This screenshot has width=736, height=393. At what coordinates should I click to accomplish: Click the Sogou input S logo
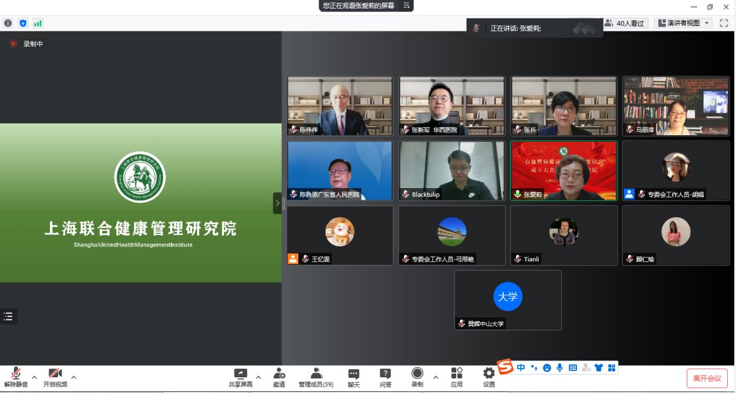(506, 367)
